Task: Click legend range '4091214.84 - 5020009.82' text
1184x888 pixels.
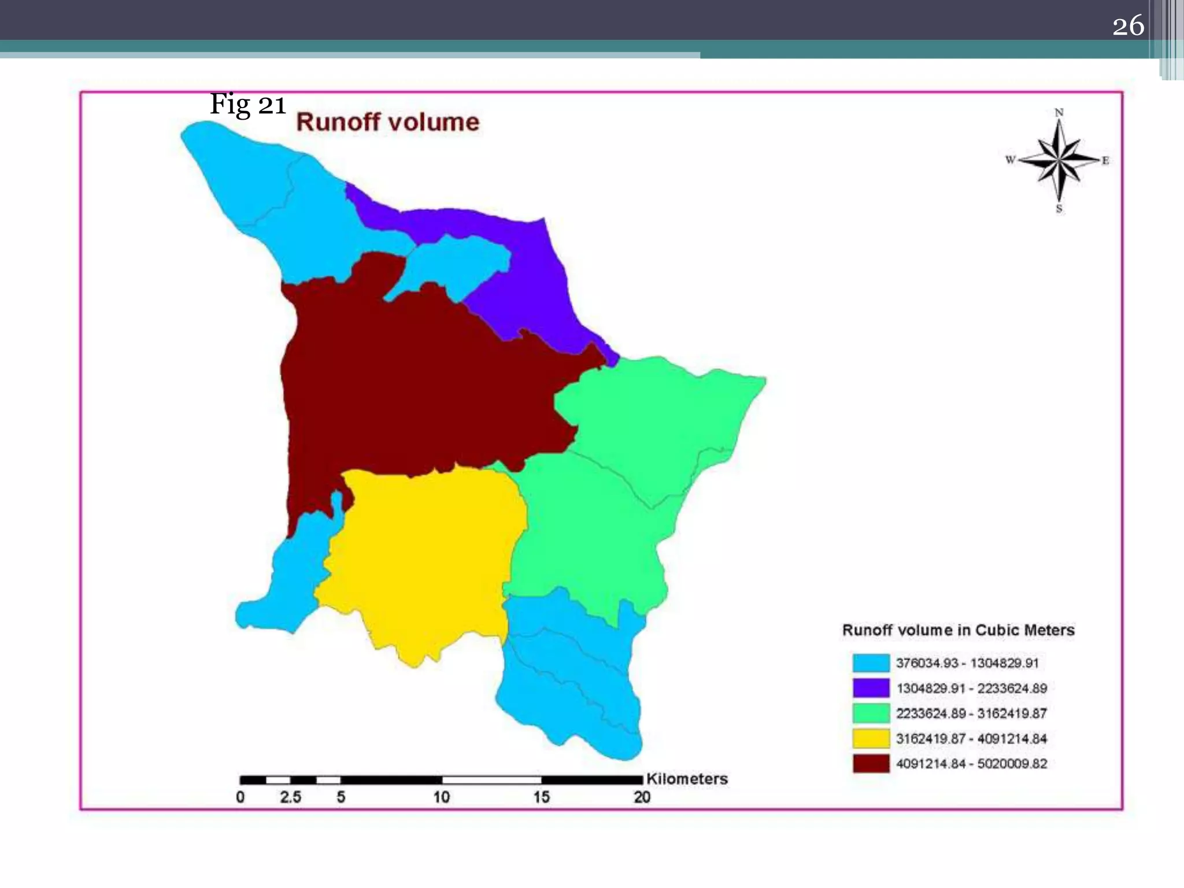Action: (971, 764)
